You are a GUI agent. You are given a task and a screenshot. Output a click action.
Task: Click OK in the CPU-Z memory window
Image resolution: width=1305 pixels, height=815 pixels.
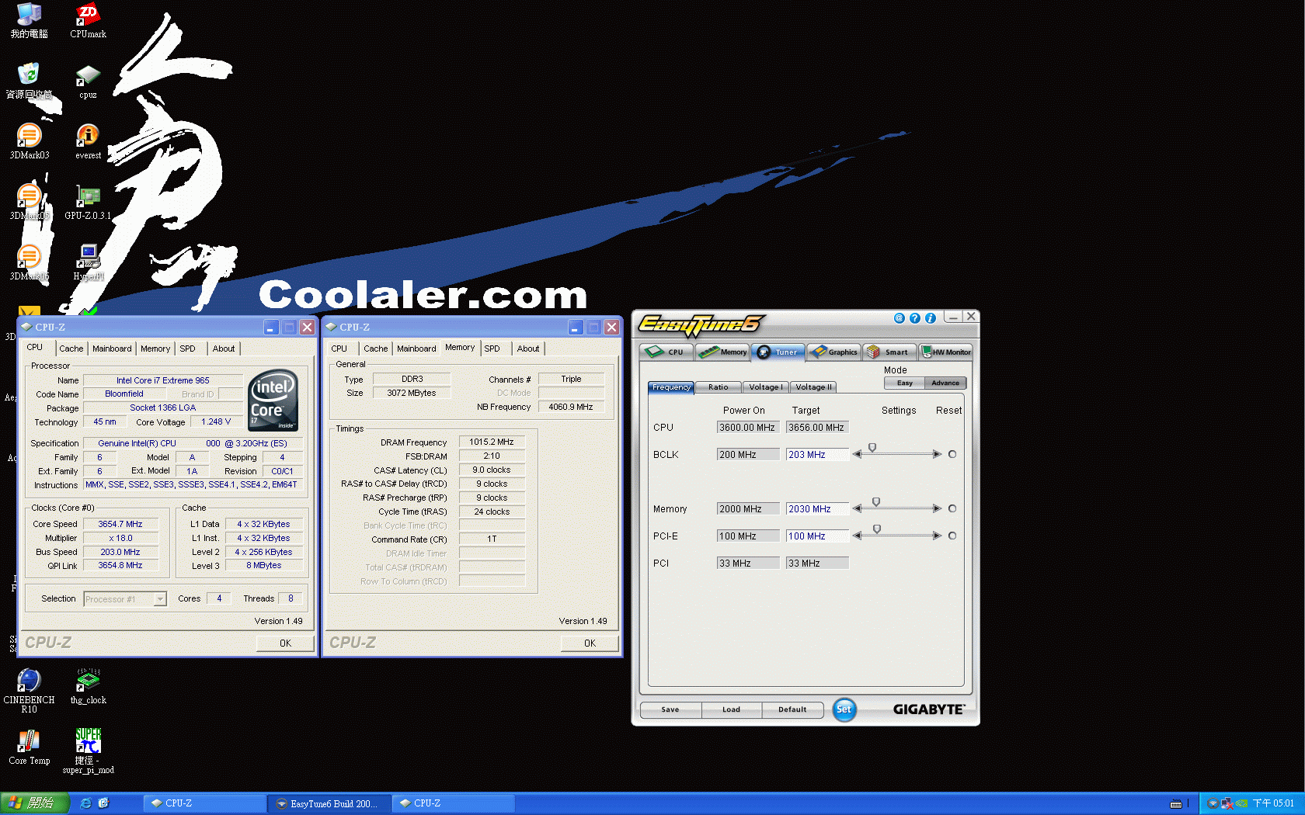590,643
